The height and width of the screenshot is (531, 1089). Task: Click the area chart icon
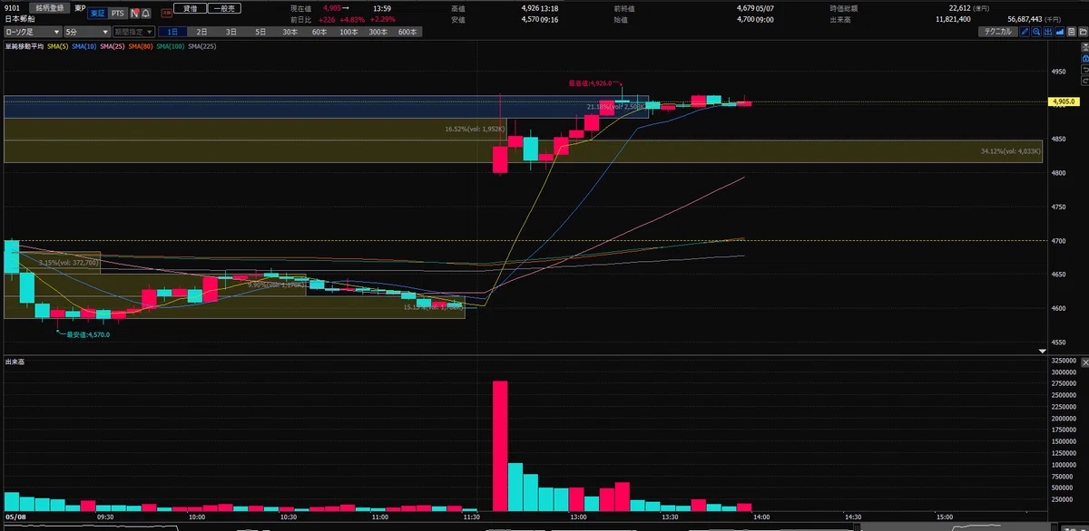coord(1058,31)
